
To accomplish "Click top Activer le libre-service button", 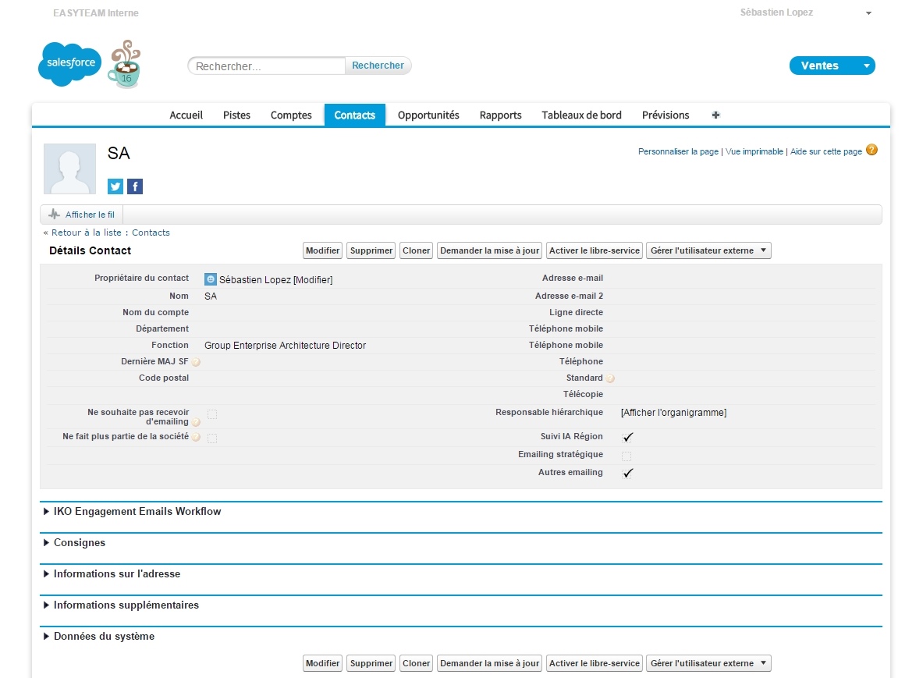I will [x=594, y=250].
